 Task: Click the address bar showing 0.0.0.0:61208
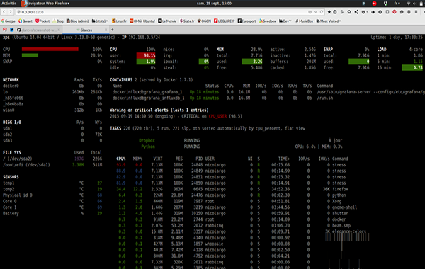[x=163, y=12]
